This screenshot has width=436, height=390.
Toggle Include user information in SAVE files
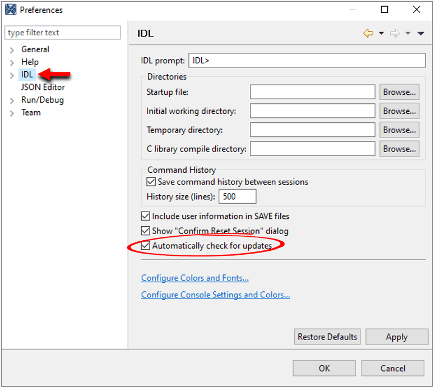[x=145, y=216]
